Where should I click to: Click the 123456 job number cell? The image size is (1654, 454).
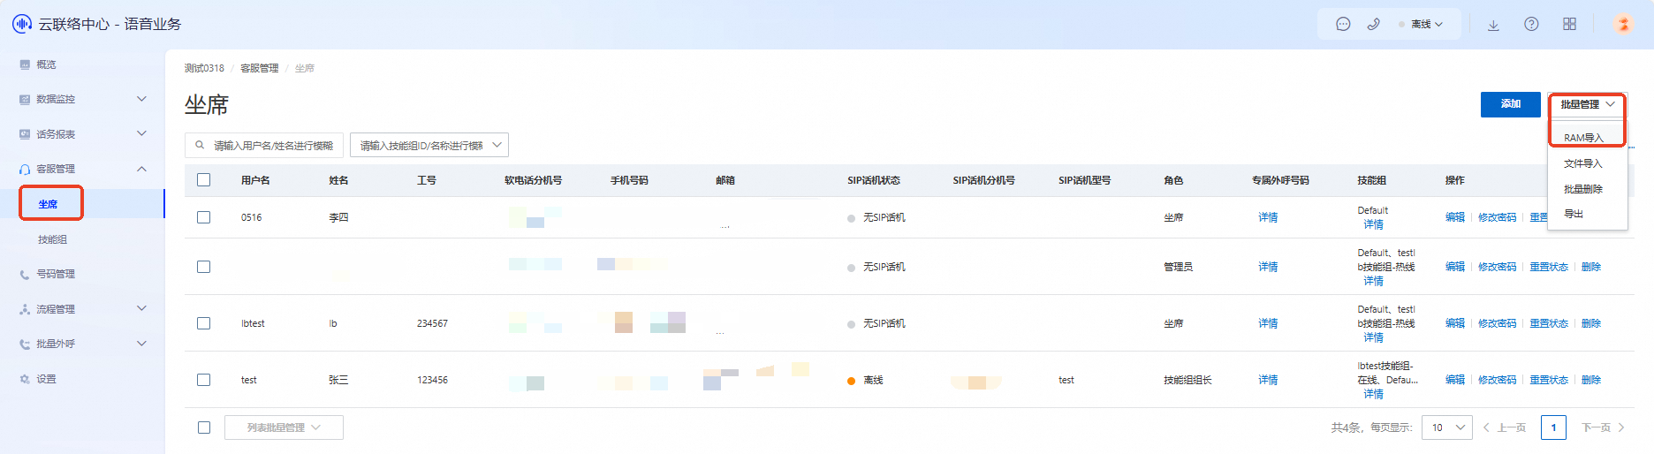pyautogui.click(x=432, y=380)
